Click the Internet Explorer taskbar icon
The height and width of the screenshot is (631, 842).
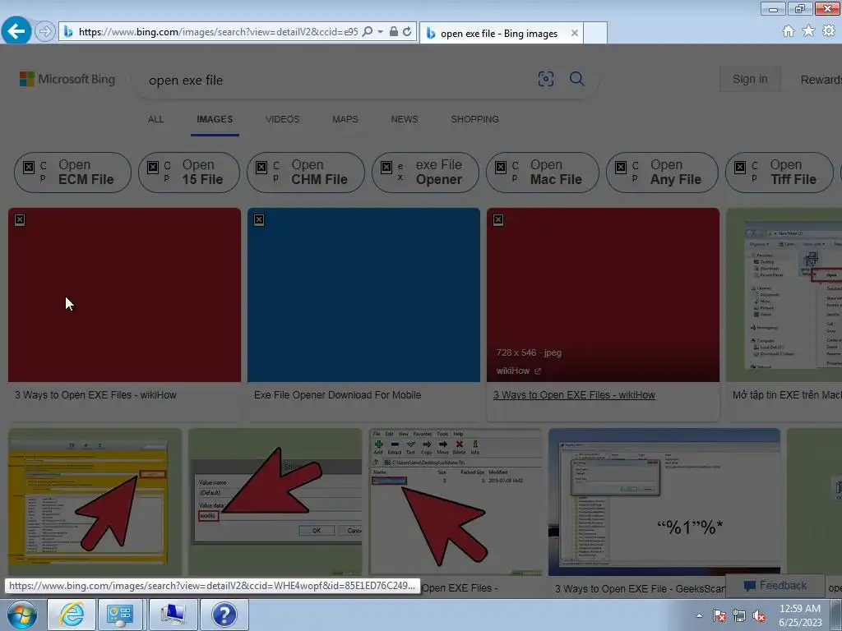click(72, 615)
